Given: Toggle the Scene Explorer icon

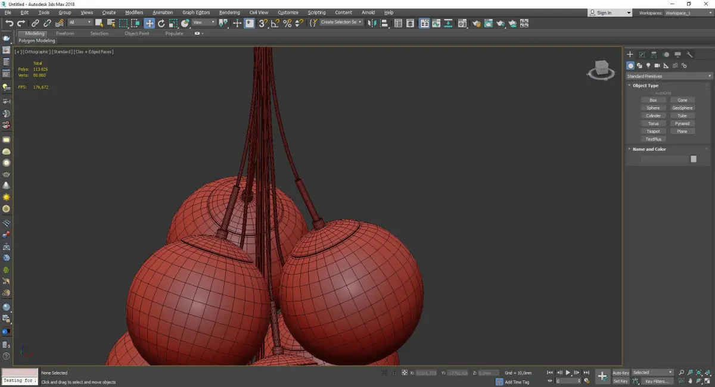Looking at the screenshot, I should (398, 23).
